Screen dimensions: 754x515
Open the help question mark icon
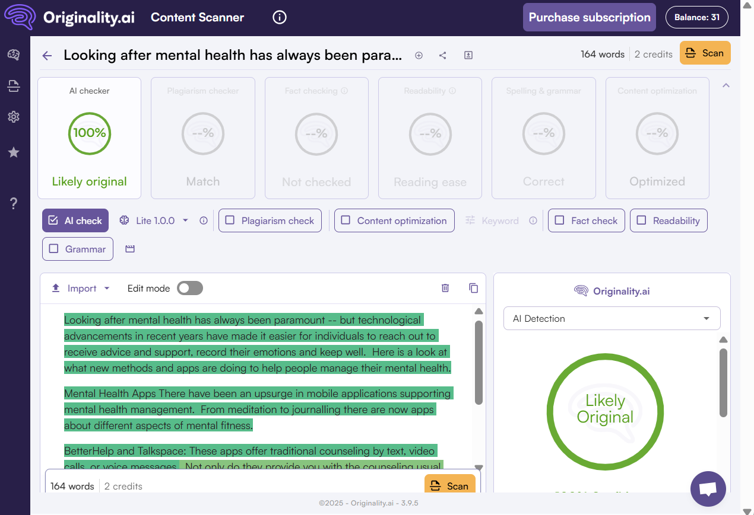click(14, 203)
